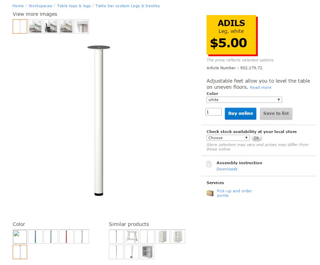Image resolution: width=320 pixels, height=265 pixels.
Task: Select the trestle leg similar product
Action: pos(132,237)
